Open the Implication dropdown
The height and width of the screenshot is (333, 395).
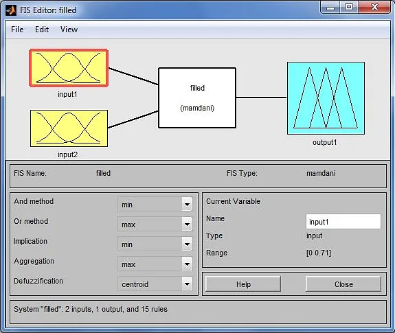point(155,244)
